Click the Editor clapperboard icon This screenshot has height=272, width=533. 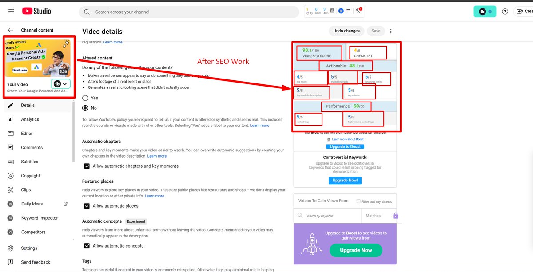[x=11, y=134]
